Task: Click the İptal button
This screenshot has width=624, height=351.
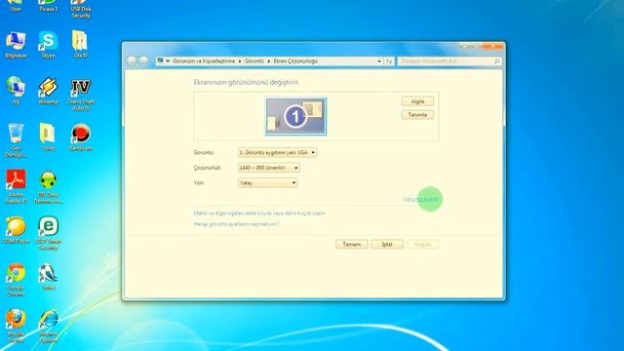Action: (x=387, y=245)
